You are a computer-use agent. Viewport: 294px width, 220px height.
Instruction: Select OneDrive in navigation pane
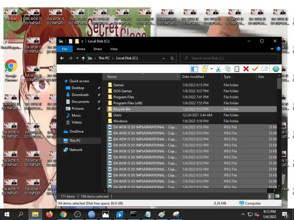coord(76,131)
